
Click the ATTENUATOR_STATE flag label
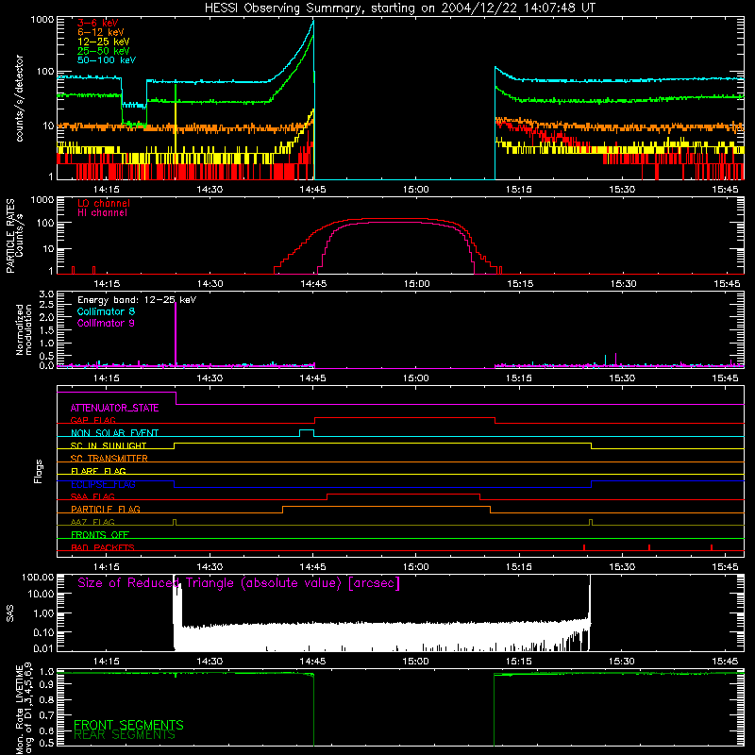(x=114, y=409)
